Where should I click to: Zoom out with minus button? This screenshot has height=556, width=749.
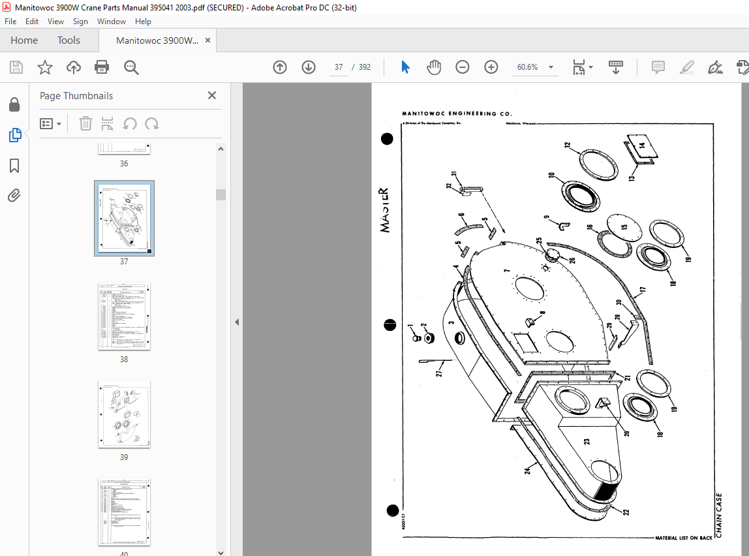pyautogui.click(x=463, y=67)
